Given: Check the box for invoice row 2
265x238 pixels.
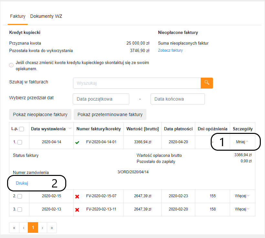Looking at the screenshot, I should [20, 196].
